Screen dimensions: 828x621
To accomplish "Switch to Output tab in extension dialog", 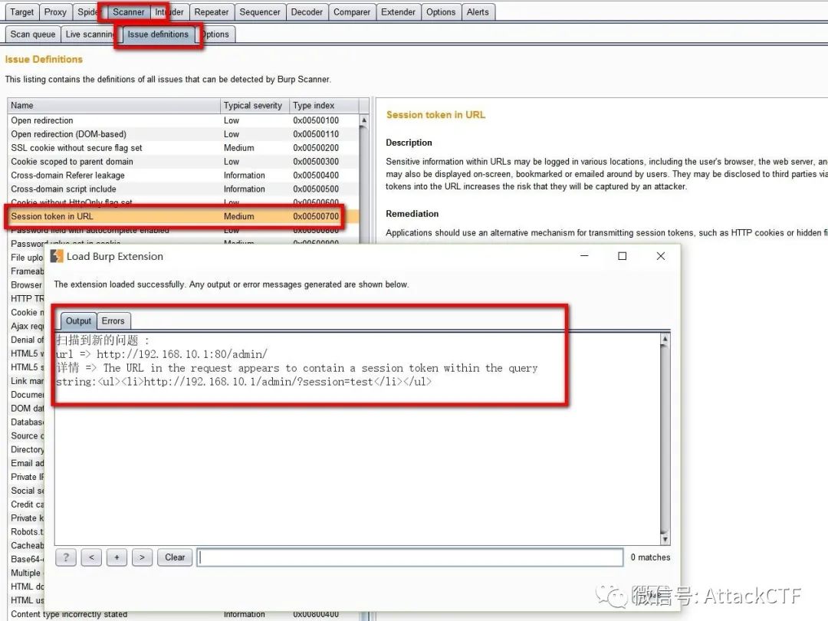I will click(x=78, y=320).
